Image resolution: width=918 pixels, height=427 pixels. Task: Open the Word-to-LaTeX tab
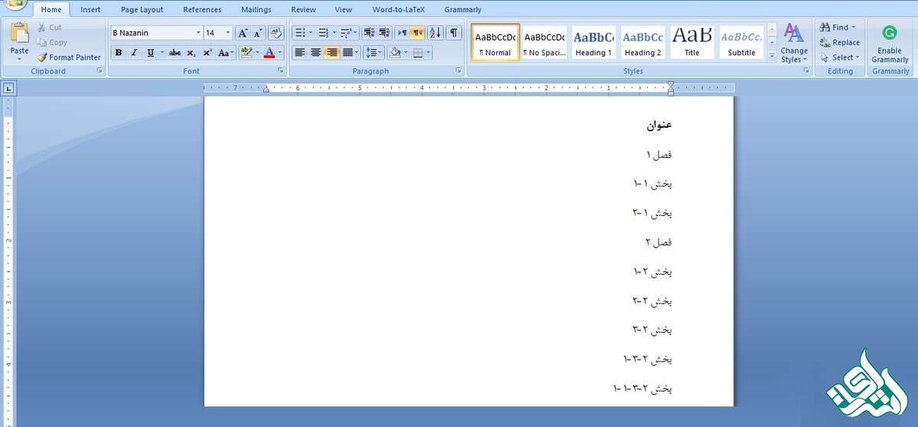[399, 10]
